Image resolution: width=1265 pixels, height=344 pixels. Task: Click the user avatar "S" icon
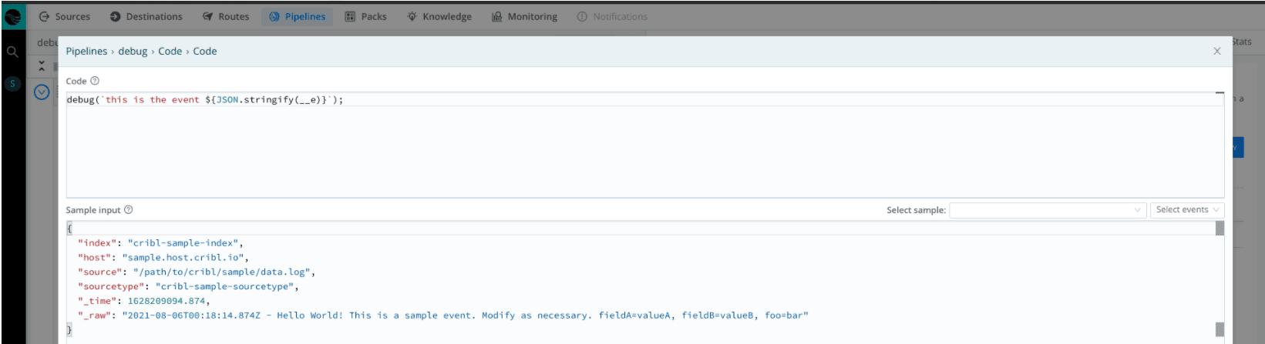tap(12, 84)
